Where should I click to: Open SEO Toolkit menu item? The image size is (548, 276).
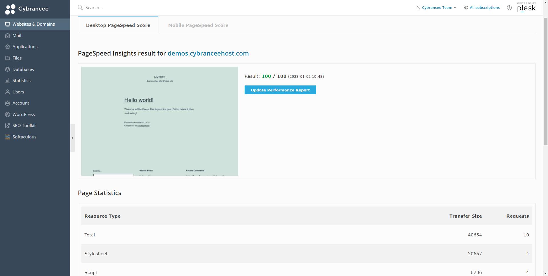coord(35,126)
